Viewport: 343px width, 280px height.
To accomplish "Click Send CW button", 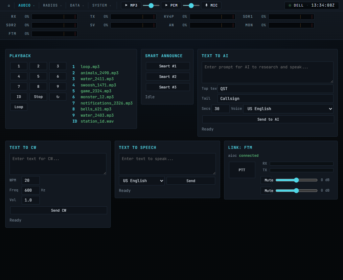I will [58, 210].
